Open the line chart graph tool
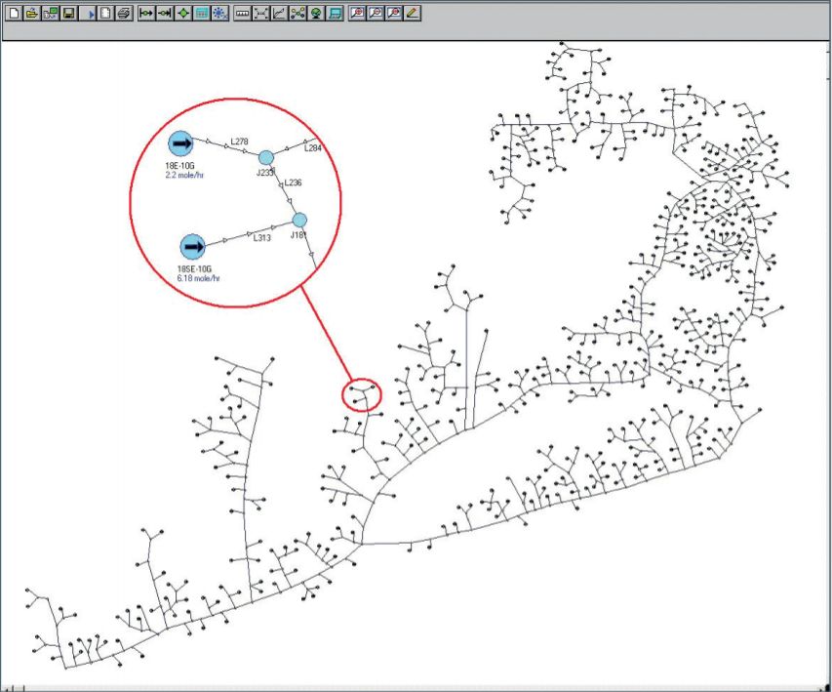Screen dimensions: 832x692 (x=279, y=14)
